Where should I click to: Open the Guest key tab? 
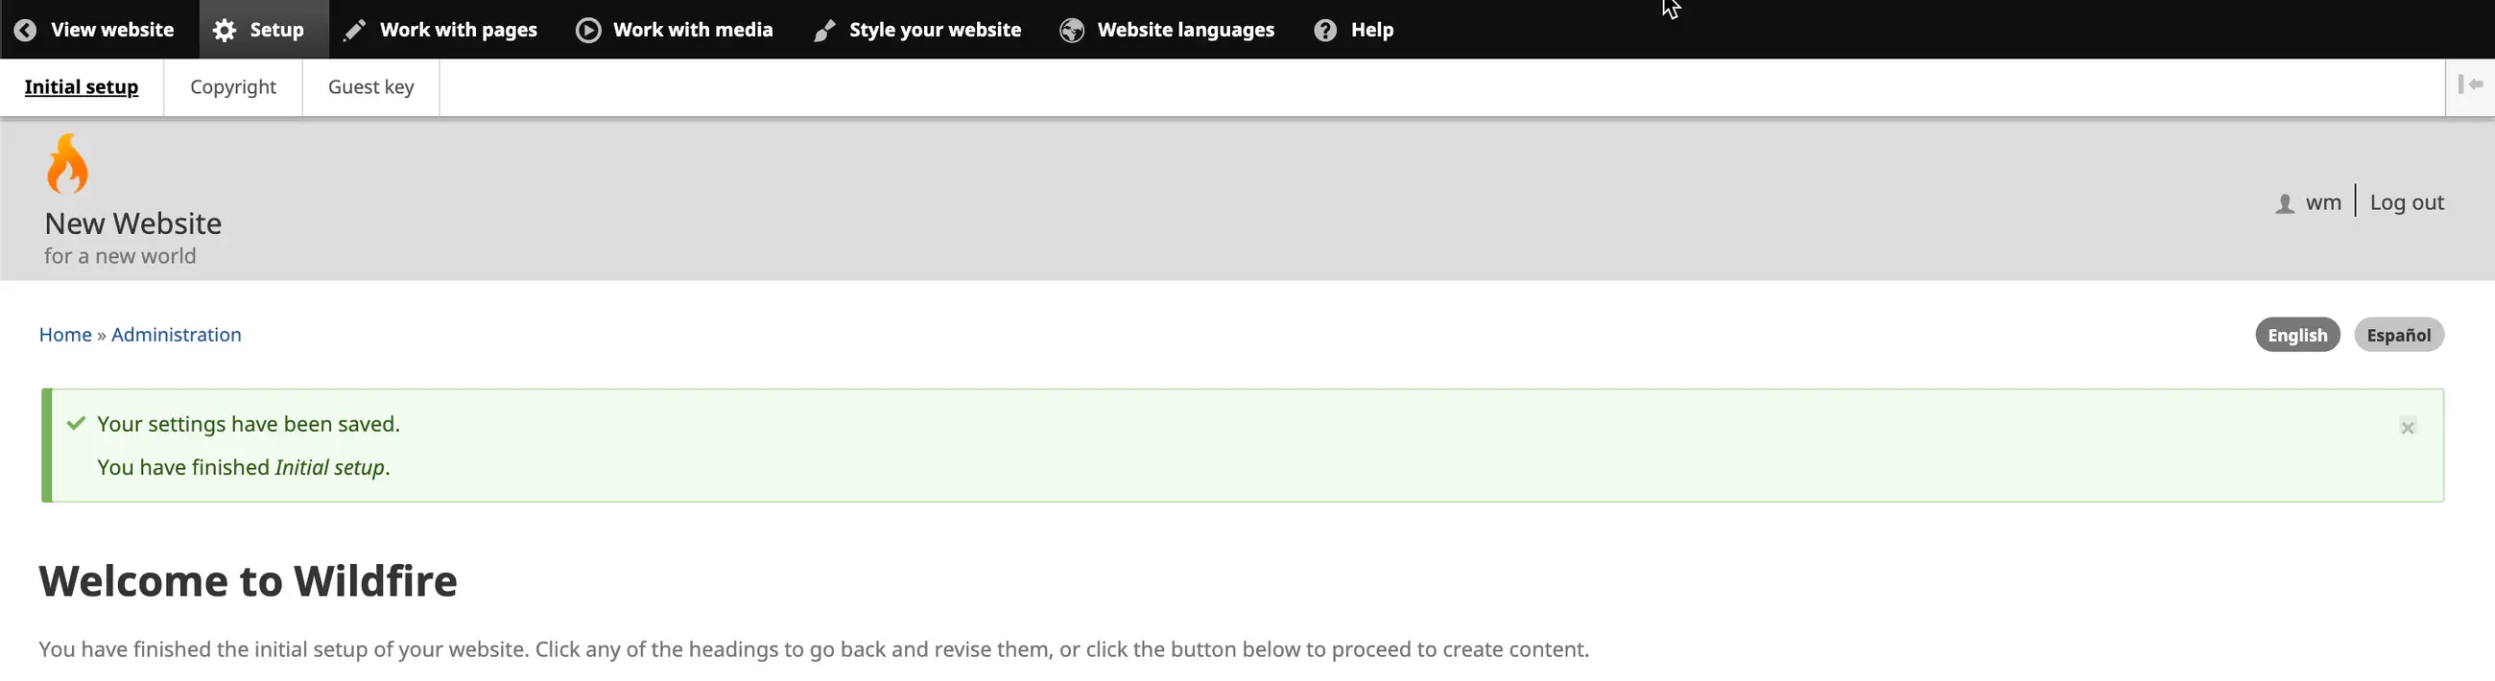tap(371, 87)
